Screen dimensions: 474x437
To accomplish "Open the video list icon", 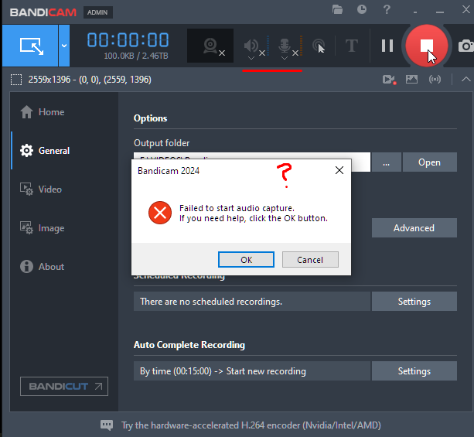I will coord(389,80).
